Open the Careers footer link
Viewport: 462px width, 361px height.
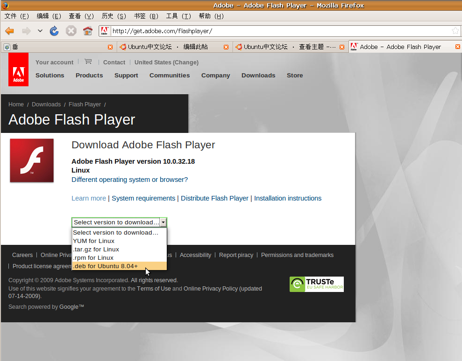click(x=22, y=255)
